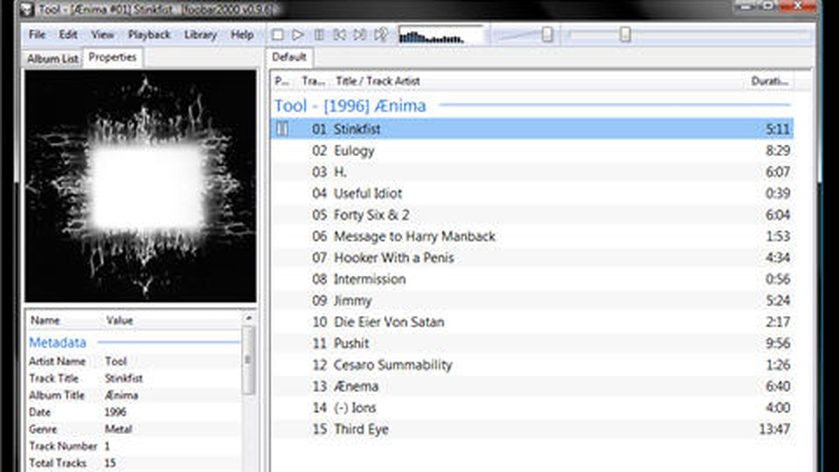The width and height of the screenshot is (839, 472).
Task: Click the Track Title value Stinkfist
Action: point(124,378)
